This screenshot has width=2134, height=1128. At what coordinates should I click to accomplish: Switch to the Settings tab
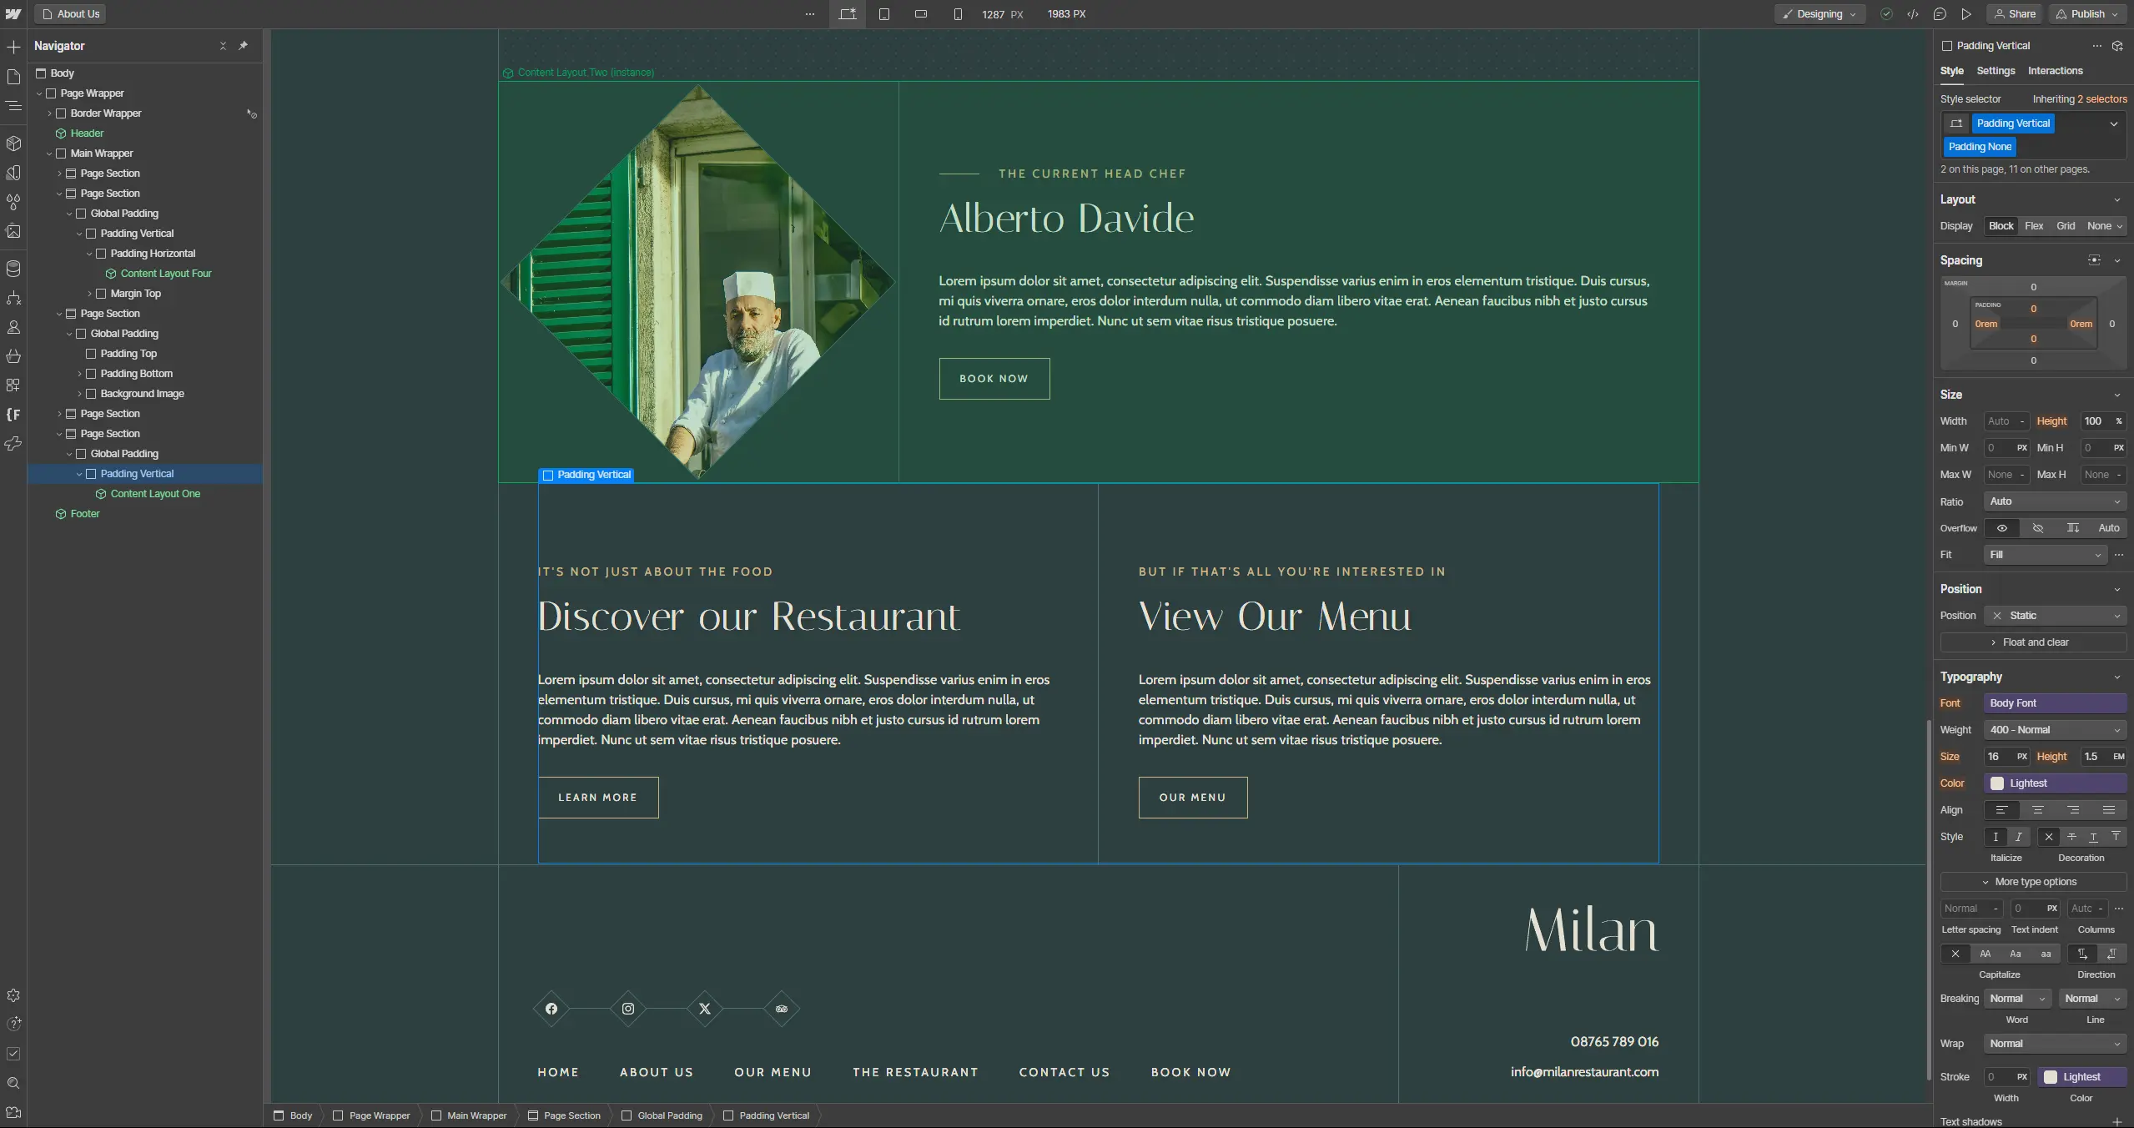1996,71
